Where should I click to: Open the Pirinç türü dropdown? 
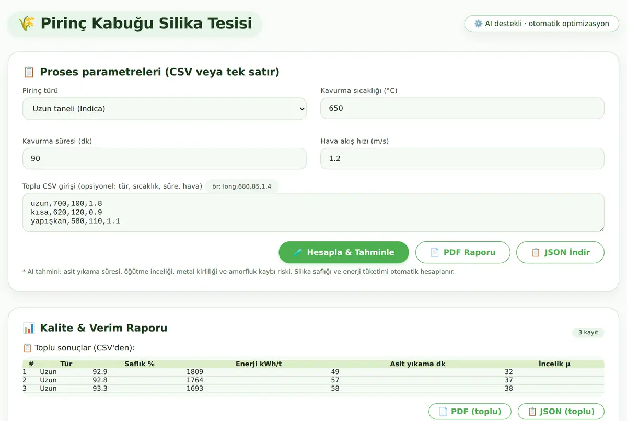pyautogui.click(x=165, y=109)
